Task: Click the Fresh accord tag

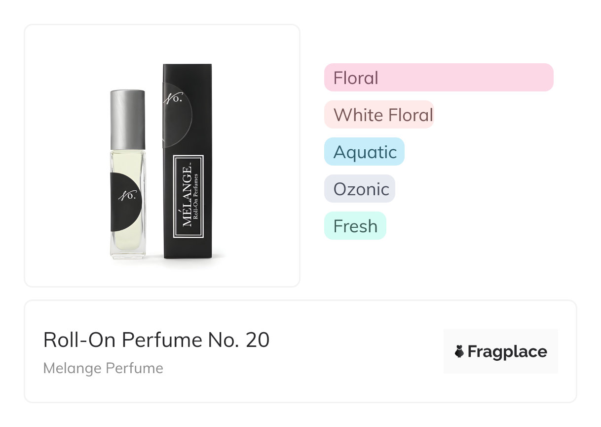Action: 355,226
